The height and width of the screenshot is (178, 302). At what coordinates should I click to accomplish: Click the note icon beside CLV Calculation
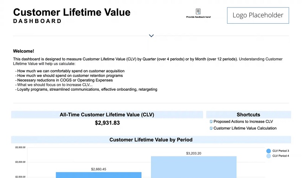click(211, 128)
